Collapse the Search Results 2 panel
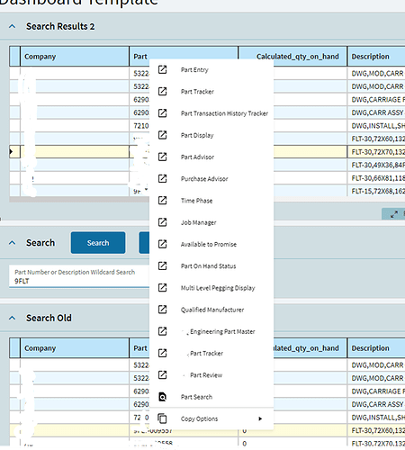The height and width of the screenshot is (450, 405). point(13,26)
